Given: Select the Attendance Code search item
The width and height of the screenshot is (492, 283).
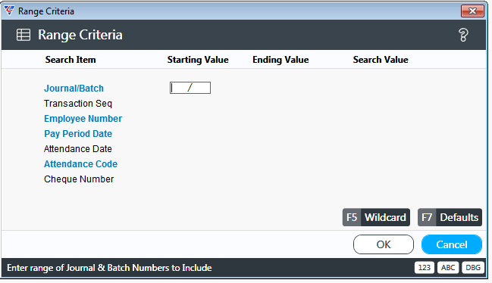Looking at the screenshot, I should coord(80,164).
